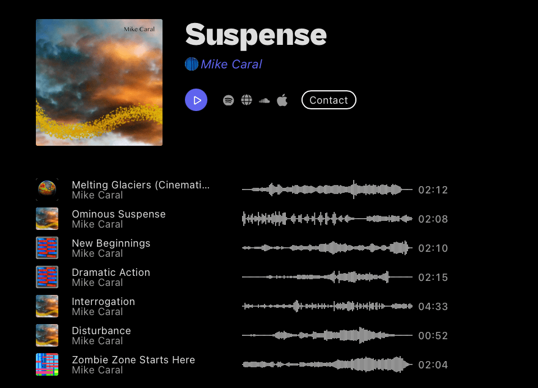The width and height of the screenshot is (538, 388).
Task: Click the Zombie Zone Starts Here thumbnail
Action: 47,364
